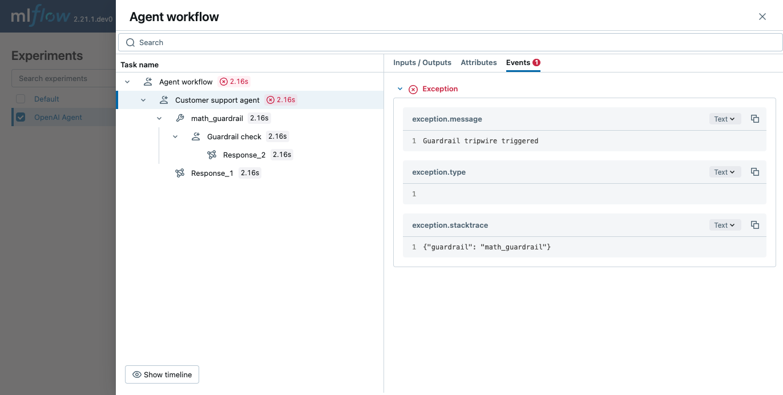Image resolution: width=783 pixels, height=395 pixels.
Task: Switch to the Attributes tab
Action: tap(479, 63)
